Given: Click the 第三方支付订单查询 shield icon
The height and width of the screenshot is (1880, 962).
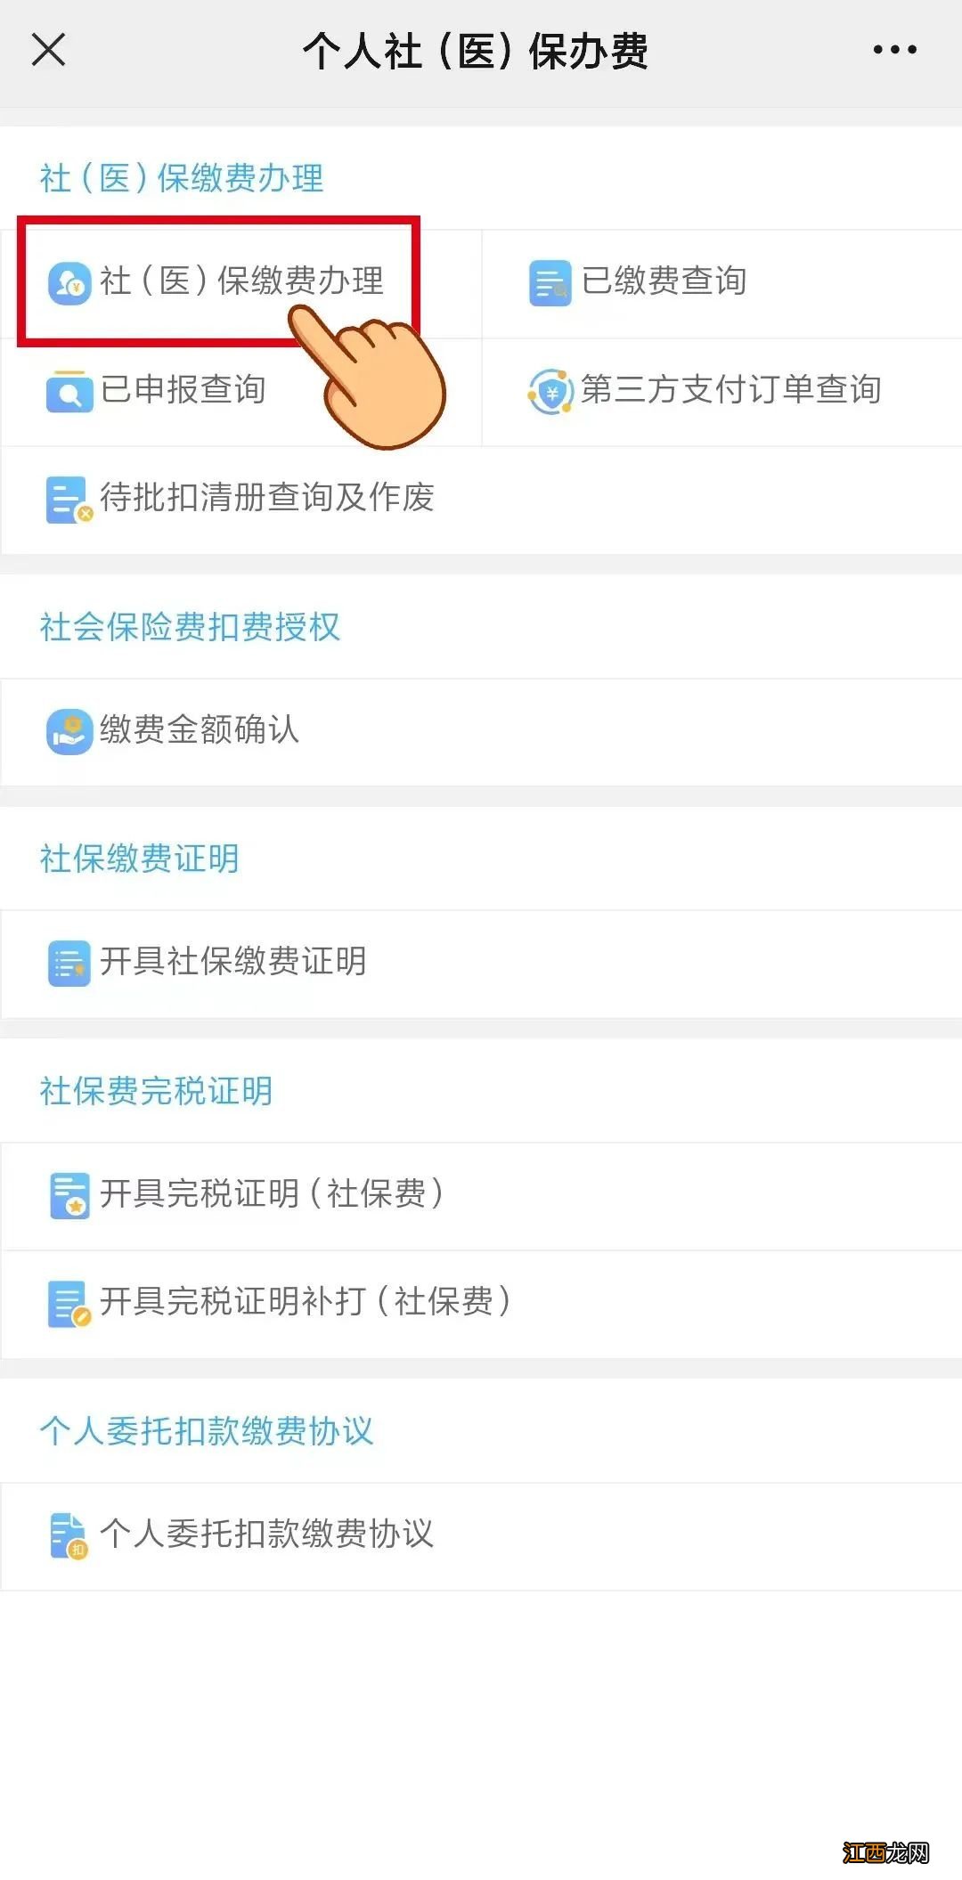Looking at the screenshot, I should (x=550, y=391).
